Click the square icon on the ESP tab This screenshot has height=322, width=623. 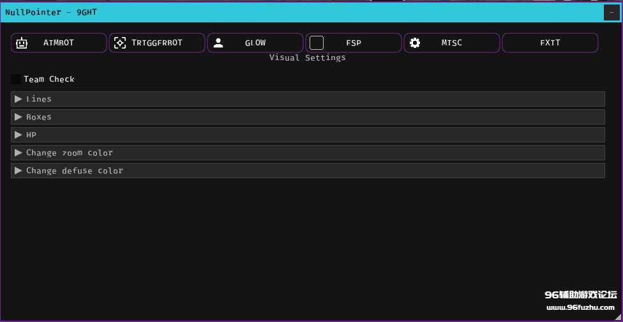click(317, 43)
